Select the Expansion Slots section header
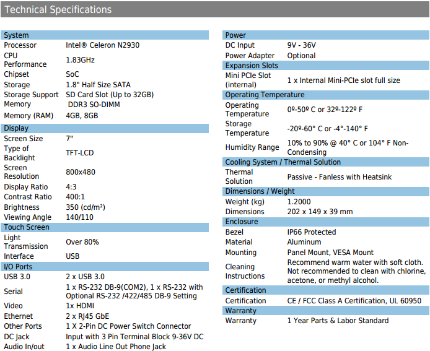Screen dimensions: 430x351 326,66
